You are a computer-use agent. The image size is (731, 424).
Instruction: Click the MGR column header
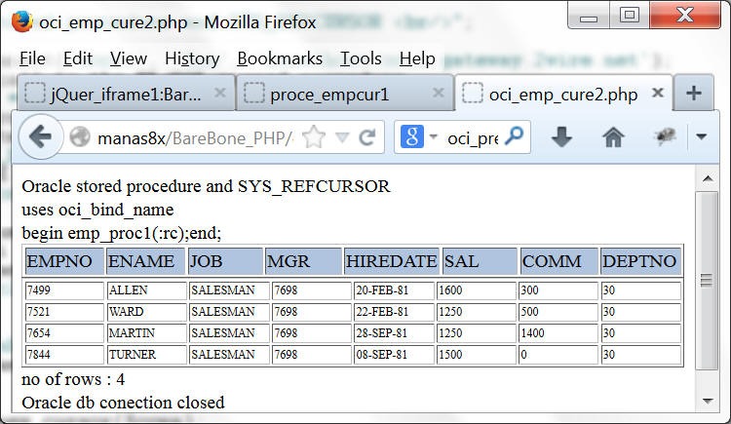[303, 261]
